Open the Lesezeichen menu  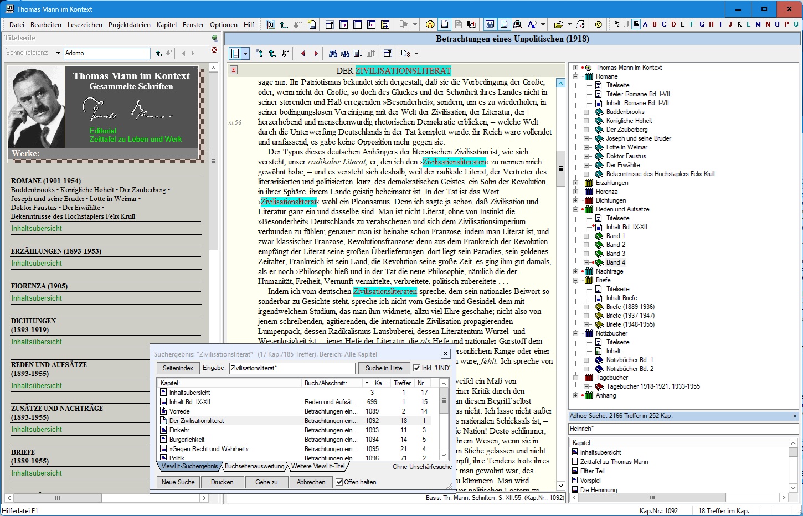tap(85, 24)
